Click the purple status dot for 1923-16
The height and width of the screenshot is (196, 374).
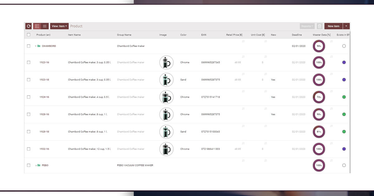click(344, 62)
